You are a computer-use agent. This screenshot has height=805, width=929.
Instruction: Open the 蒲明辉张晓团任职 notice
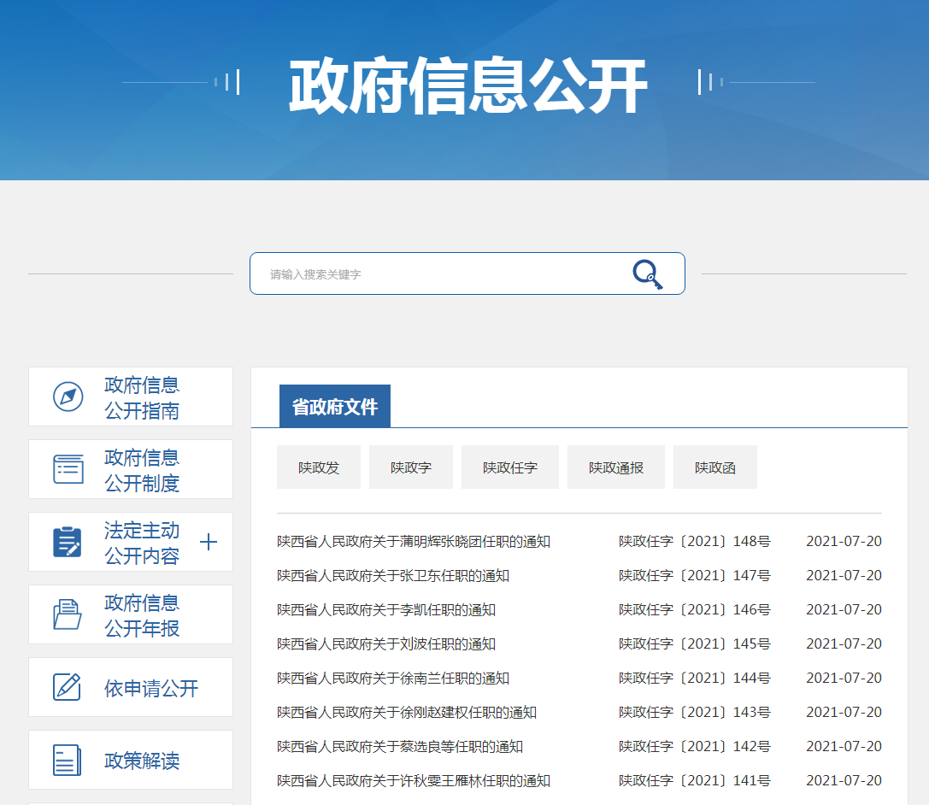[414, 542]
